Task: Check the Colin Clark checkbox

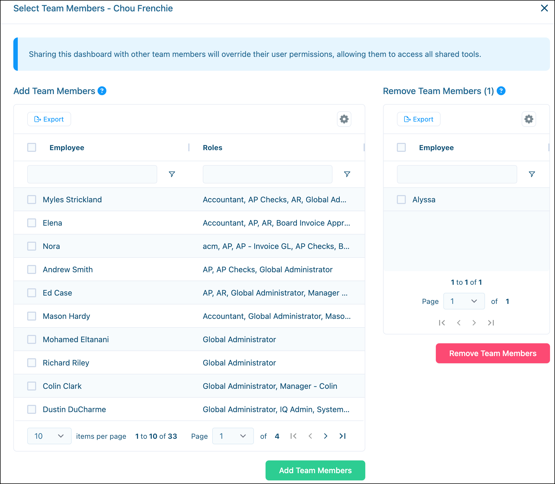Action: click(32, 386)
